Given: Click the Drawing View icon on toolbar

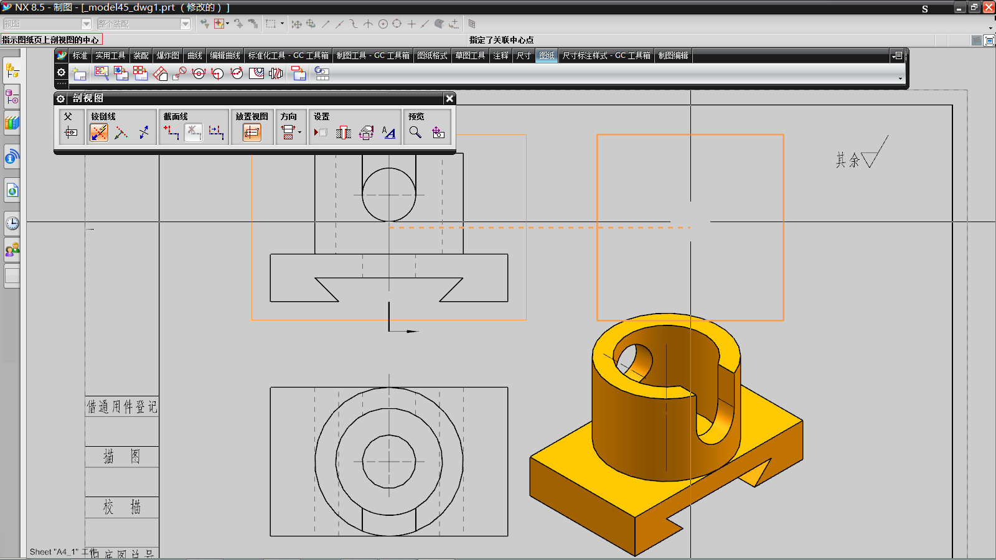Looking at the screenshot, I should pyautogui.click(x=299, y=73).
